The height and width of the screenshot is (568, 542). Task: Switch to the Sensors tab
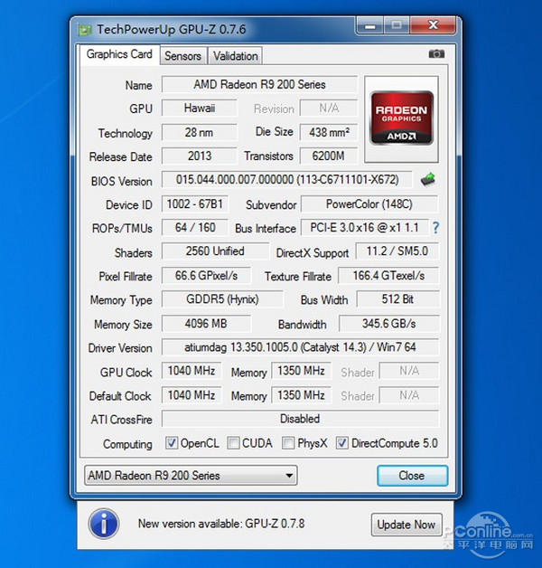click(183, 56)
